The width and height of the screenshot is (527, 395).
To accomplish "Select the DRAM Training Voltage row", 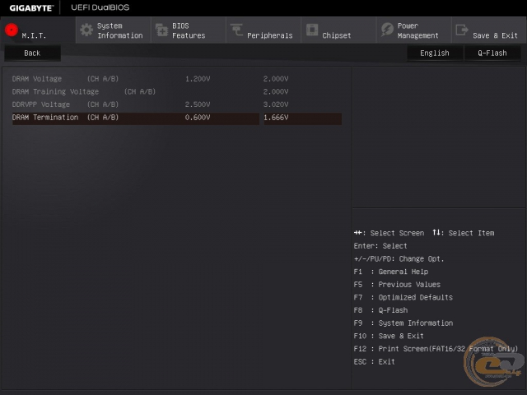I will [x=83, y=91].
